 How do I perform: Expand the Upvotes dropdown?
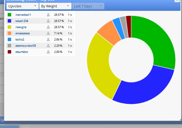23,6
